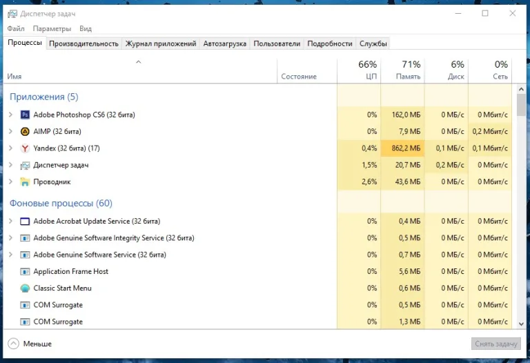Viewport: 530px width, 363px height.
Task: Expand Adobe Genuine Software Integrity Service row
Action: coord(10,238)
